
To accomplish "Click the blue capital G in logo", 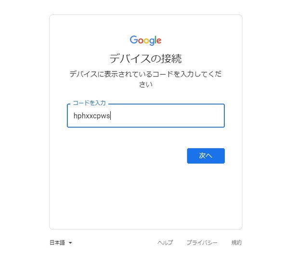I will (134, 39).
